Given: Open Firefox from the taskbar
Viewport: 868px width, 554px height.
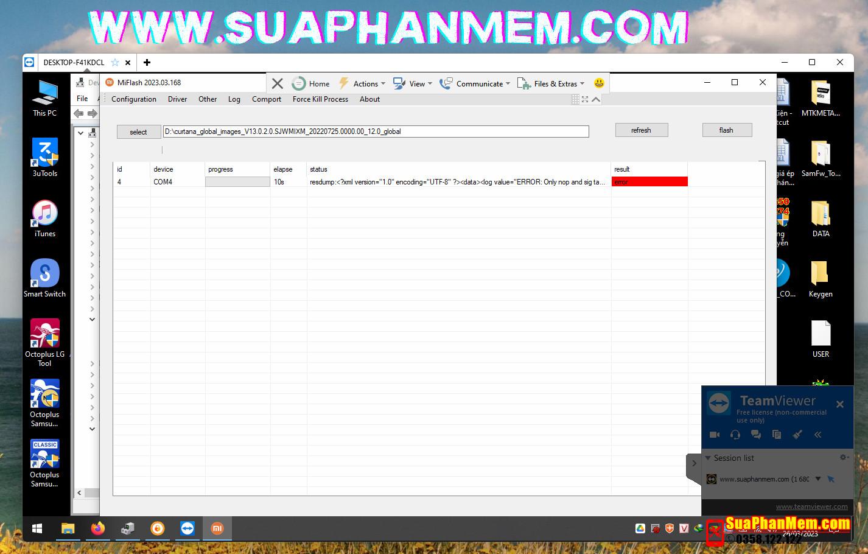Looking at the screenshot, I should coord(97,528).
